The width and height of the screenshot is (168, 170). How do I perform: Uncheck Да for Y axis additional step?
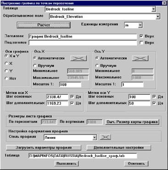[154, 103]
